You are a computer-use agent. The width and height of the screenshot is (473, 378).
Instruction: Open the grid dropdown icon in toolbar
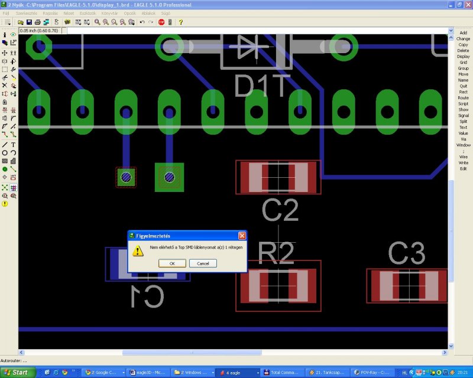point(7,22)
